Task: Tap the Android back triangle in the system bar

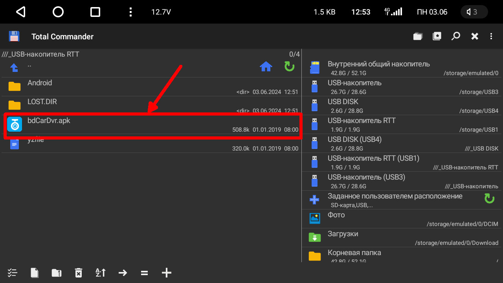Action: tap(21, 12)
